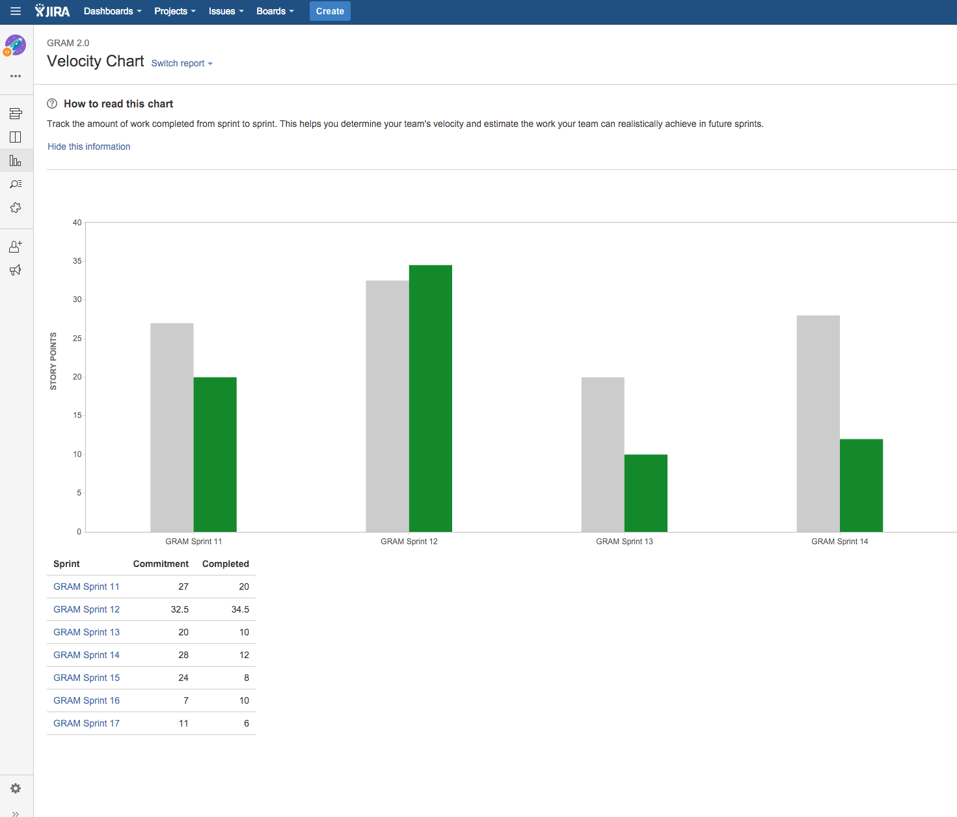The height and width of the screenshot is (817, 957).
Task: Expand the sidebar with double chevron
Action: pyautogui.click(x=16, y=813)
